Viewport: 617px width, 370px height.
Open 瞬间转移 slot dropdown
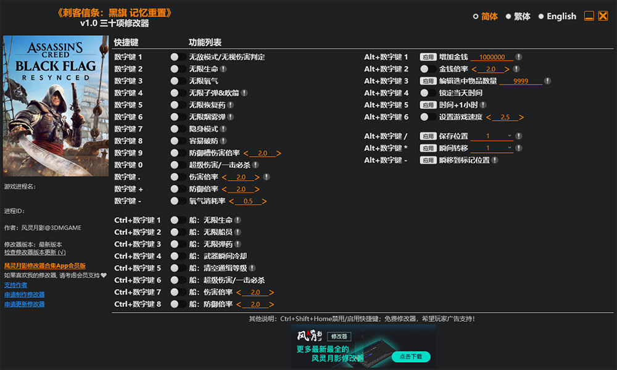coord(492,148)
